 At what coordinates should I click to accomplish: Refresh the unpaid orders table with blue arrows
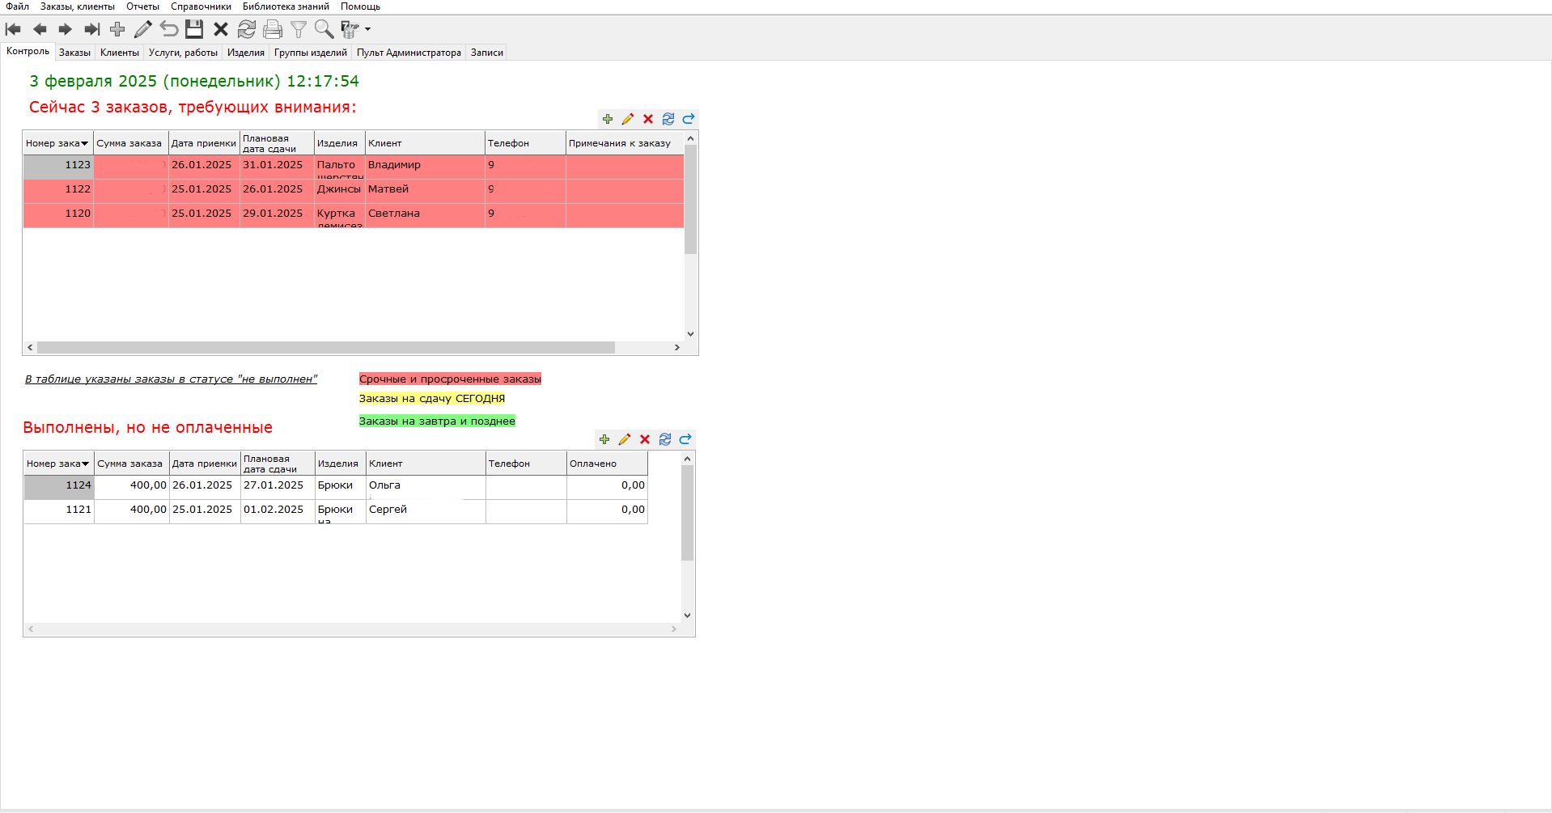click(665, 439)
